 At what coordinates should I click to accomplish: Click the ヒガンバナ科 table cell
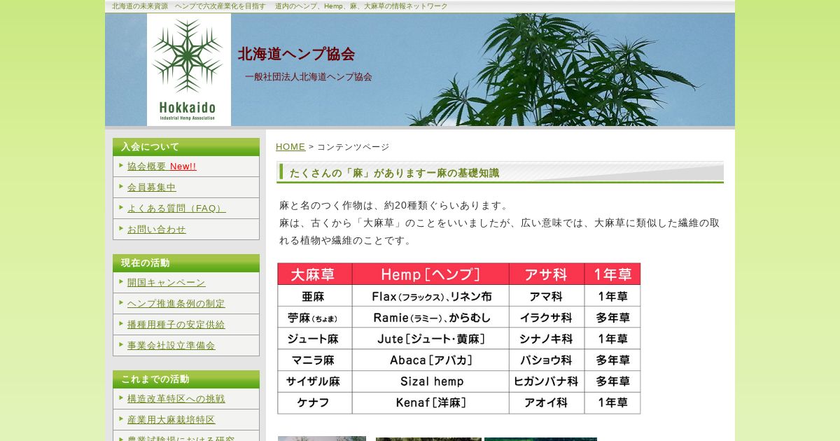[x=547, y=381]
